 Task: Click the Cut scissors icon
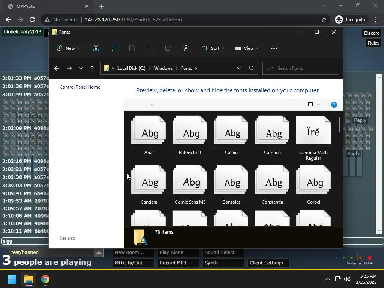pos(96,48)
